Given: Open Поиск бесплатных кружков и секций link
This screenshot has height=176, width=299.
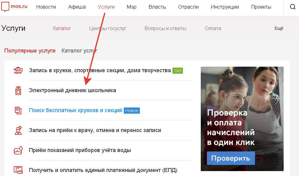Looking at the screenshot, I should coord(75,110).
